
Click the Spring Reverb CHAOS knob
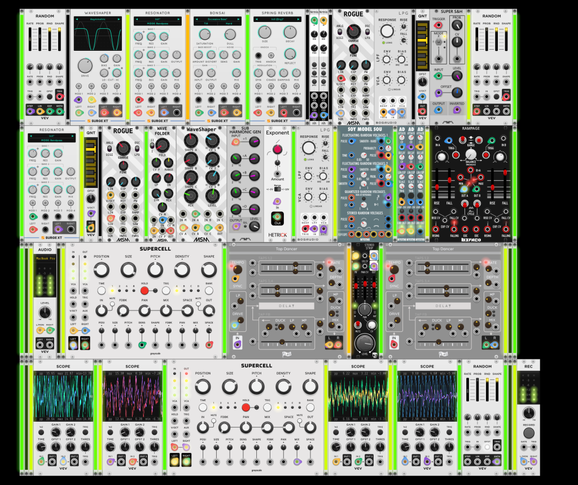[x=271, y=73]
